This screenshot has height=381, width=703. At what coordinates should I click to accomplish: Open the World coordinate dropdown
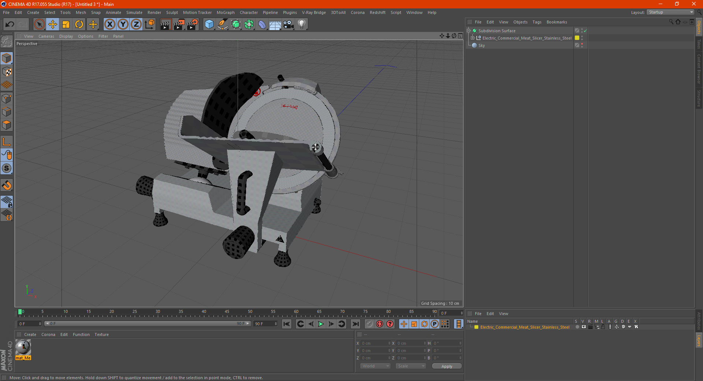point(375,366)
